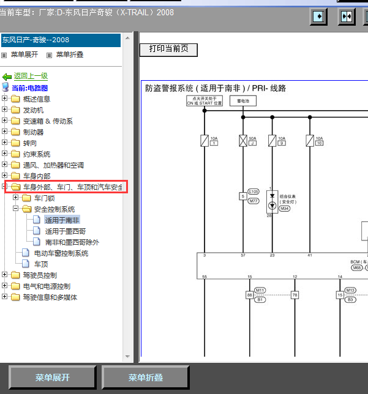The image size is (368, 394).
Task: Click the folder icon for 转向
Action: click(15, 143)
